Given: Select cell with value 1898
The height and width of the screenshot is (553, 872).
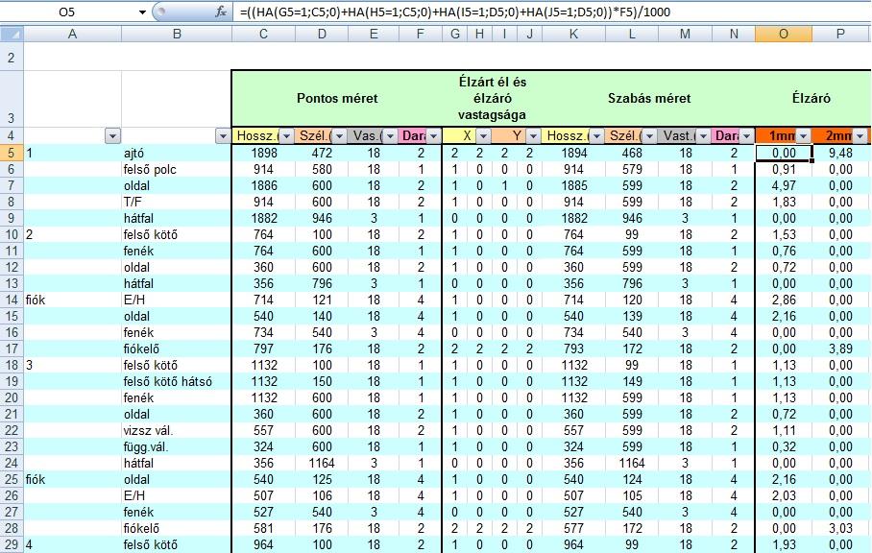Looking at the screenshot, I should 263,153.
